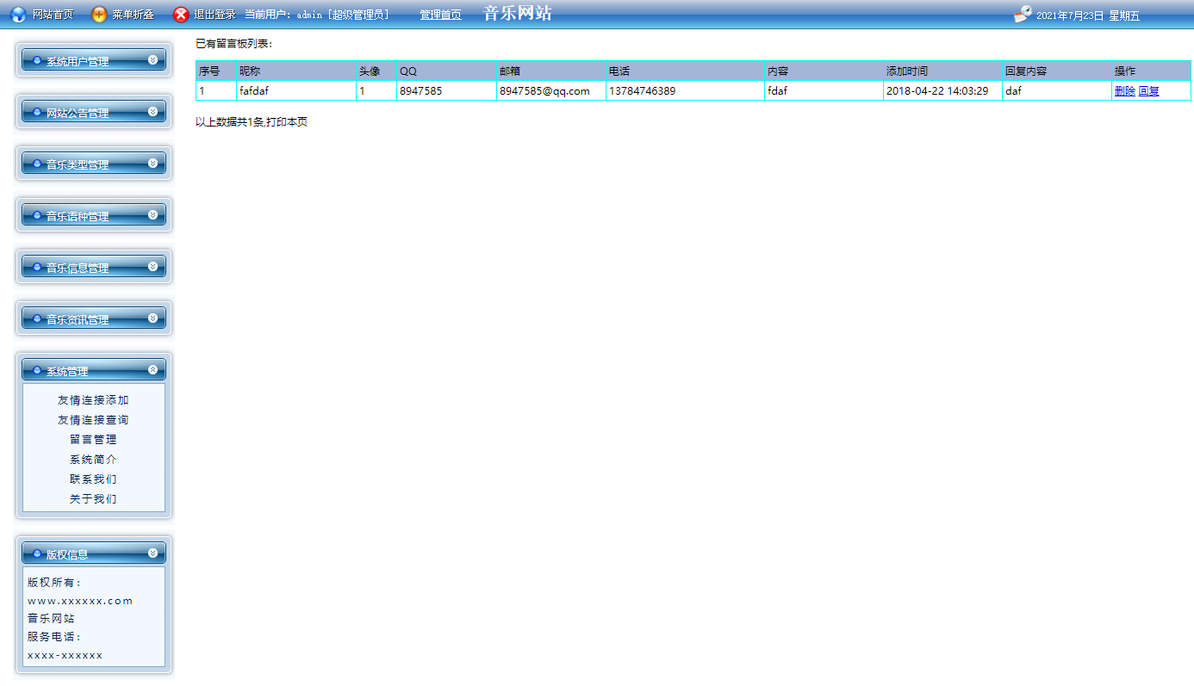
Task: Click the yellow plus icon for 菜单折叠
Action: [100, 15]
